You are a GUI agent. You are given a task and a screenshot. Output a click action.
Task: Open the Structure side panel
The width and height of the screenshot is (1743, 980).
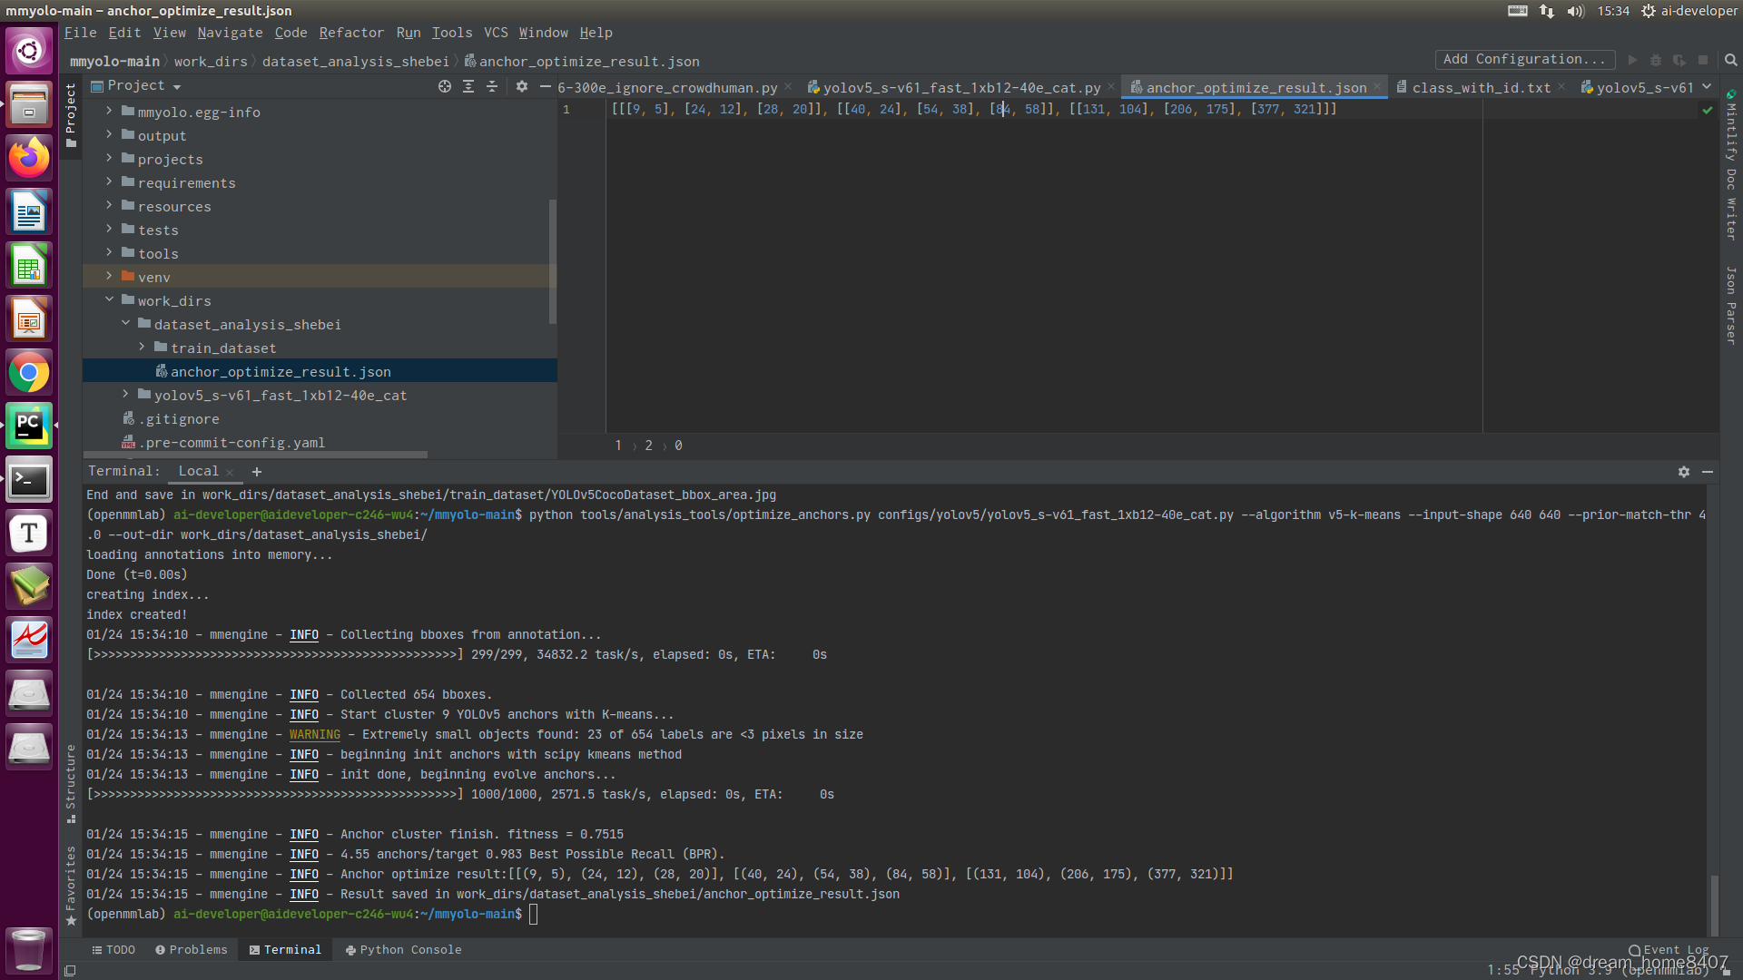pos(71,784)
